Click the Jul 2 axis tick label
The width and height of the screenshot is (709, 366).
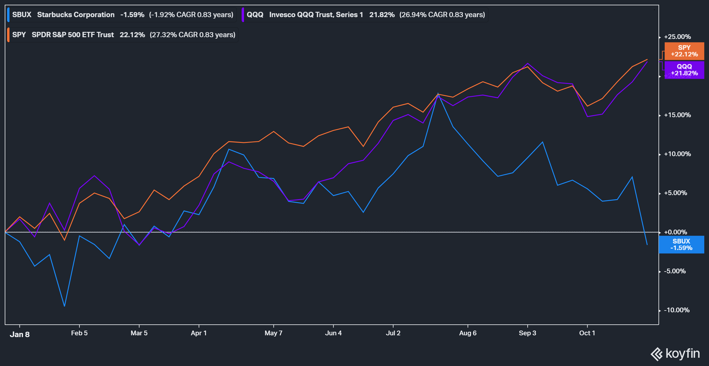point(393,333)
